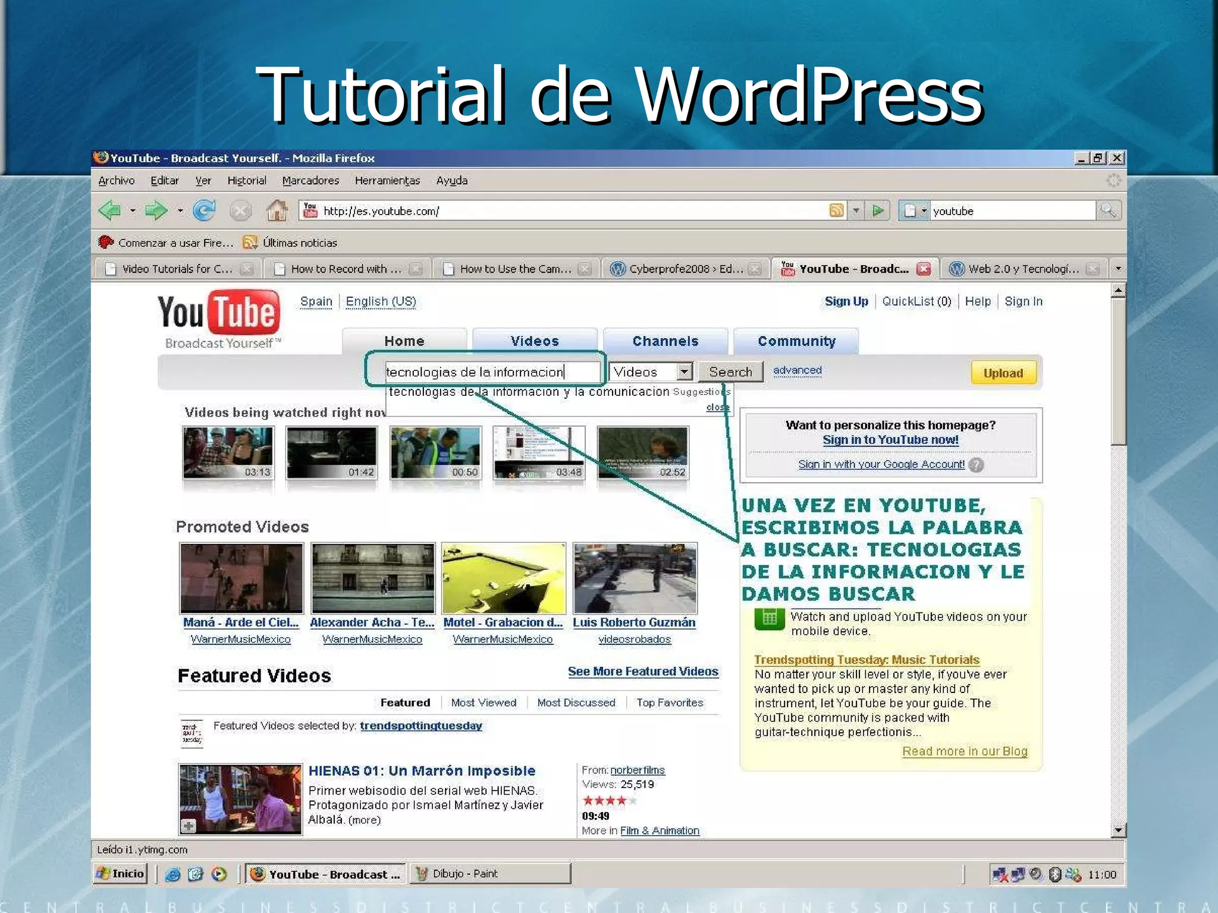Viewport: 1218px width, 913px height.
Task: Close the How to Record with tab
Action: (x=416, y=269)
